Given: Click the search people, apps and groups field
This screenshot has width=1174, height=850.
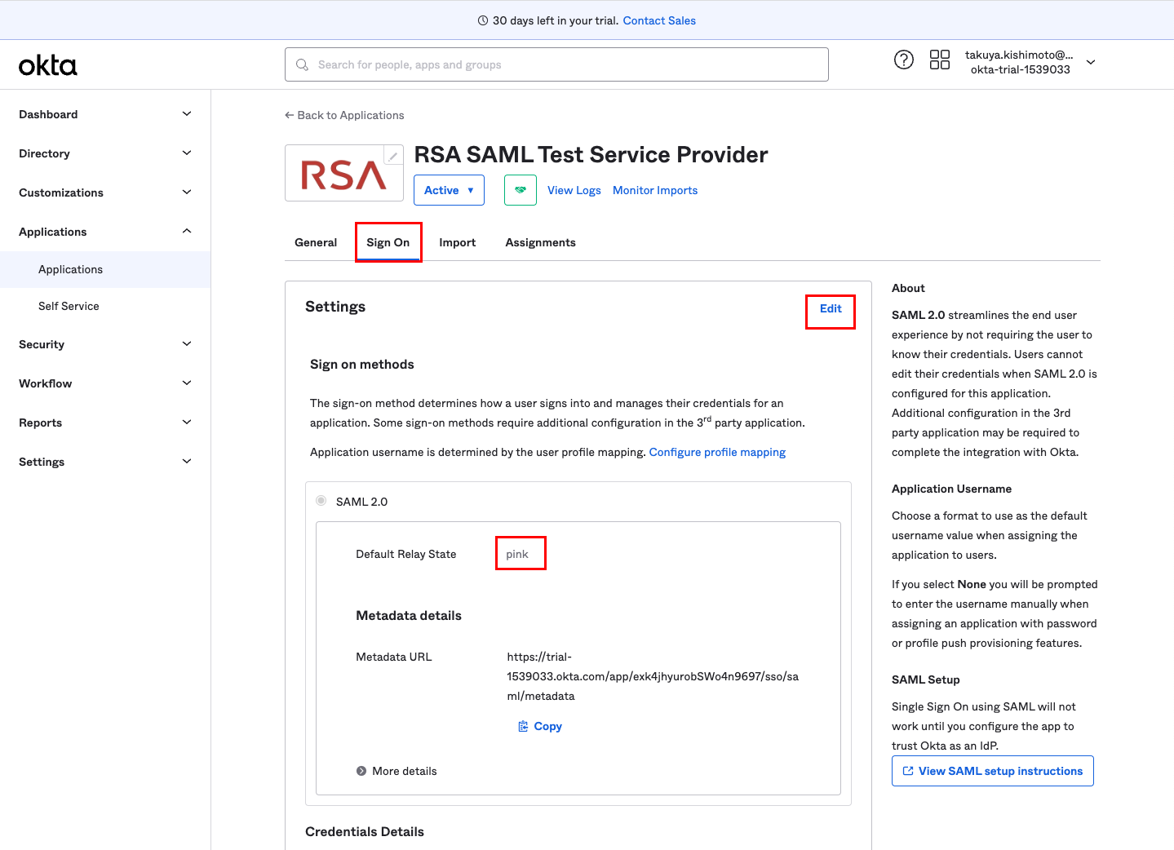Looking at the screenshot, I should point(563,64).
